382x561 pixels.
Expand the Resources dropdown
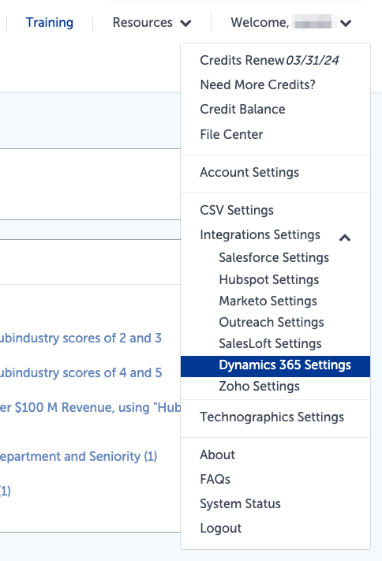[x=152, y=23]
